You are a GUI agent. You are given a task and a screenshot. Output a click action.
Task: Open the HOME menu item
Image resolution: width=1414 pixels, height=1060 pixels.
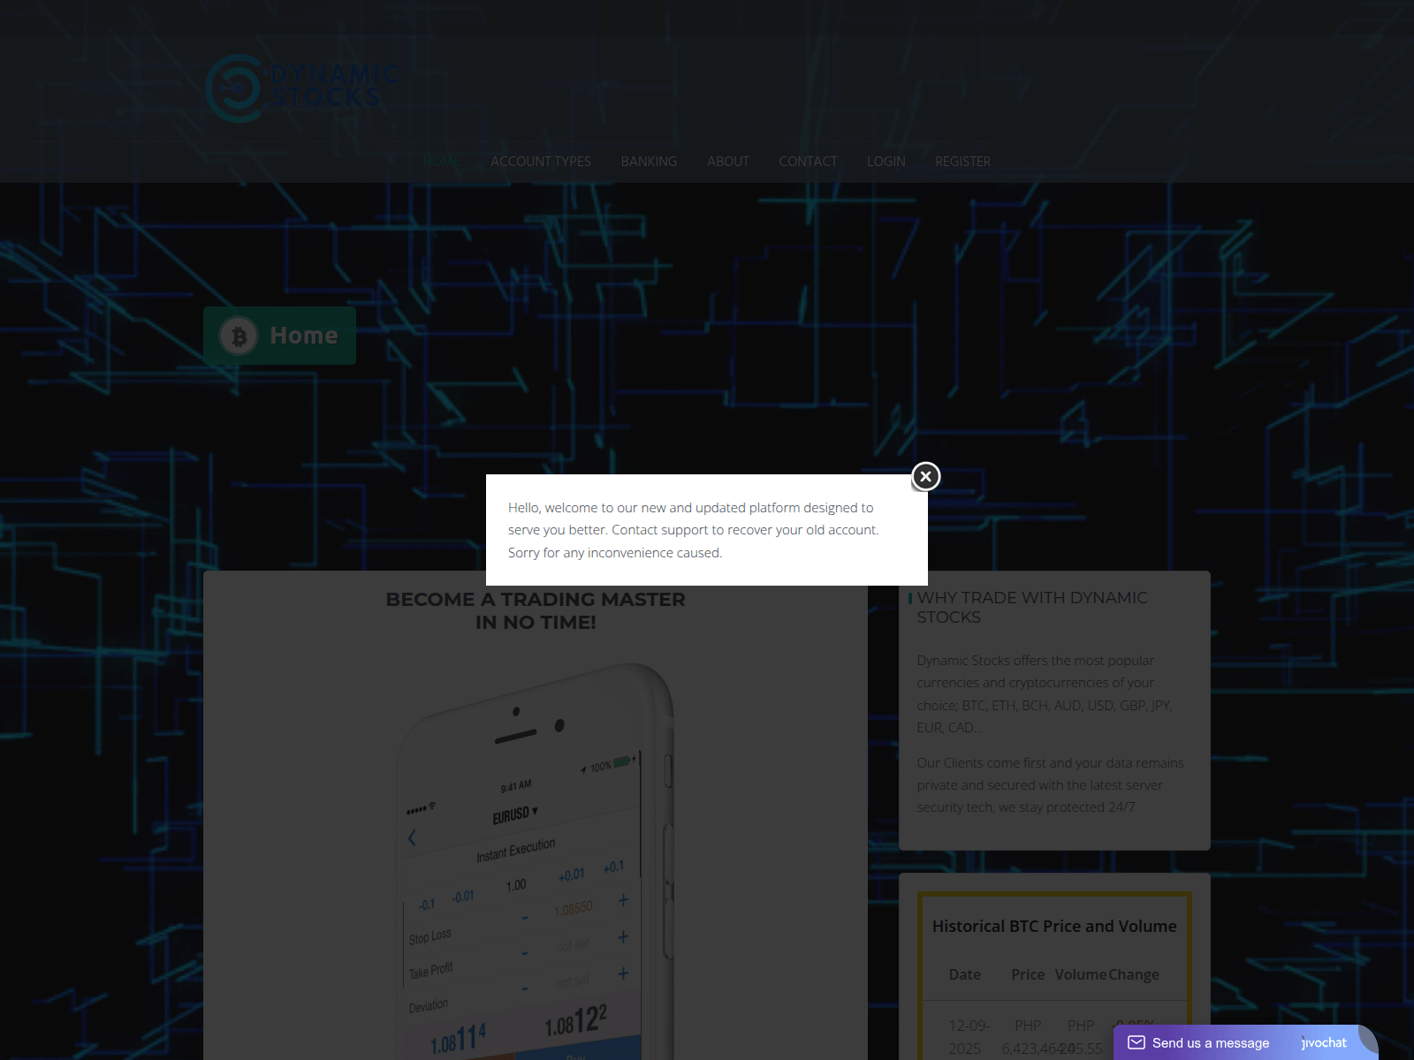pyautogui.click(x=442, y=162)
